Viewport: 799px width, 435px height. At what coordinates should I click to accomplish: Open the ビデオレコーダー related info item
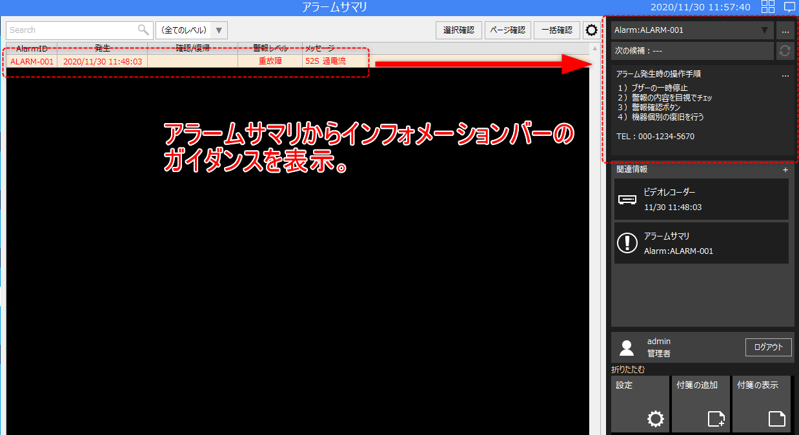click(701, 199)
